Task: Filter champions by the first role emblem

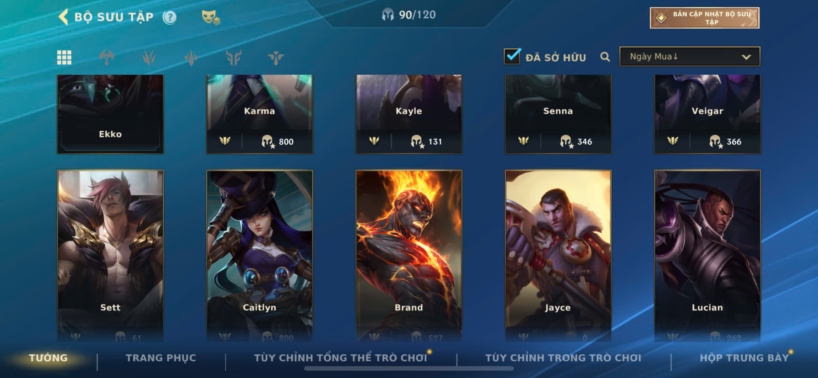Action: coord(107,58)
